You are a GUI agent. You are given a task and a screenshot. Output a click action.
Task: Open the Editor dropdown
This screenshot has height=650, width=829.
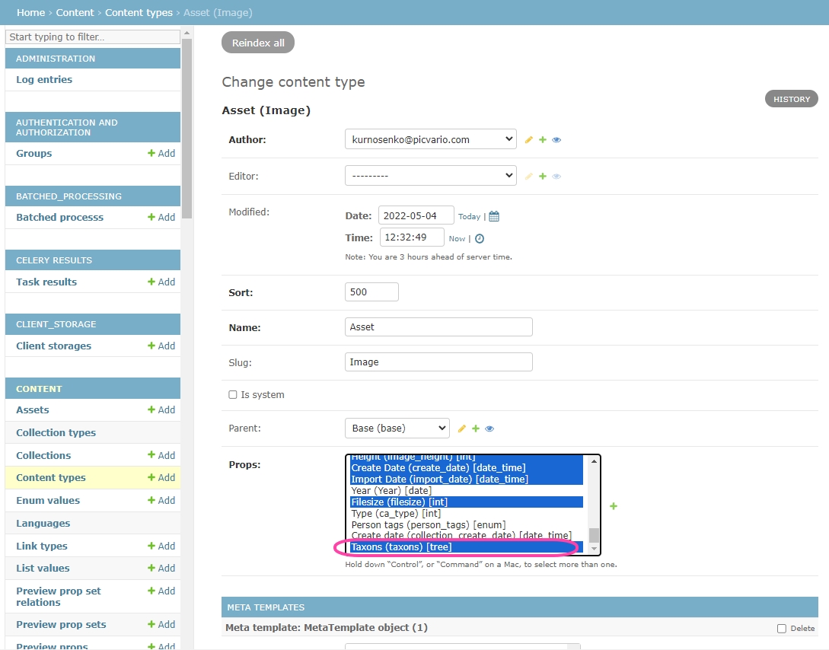click(430, 176)
